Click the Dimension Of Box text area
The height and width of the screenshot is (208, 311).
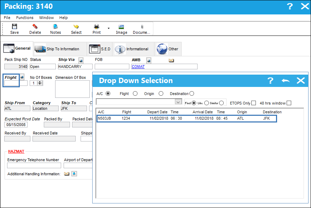tap(72, 89)
